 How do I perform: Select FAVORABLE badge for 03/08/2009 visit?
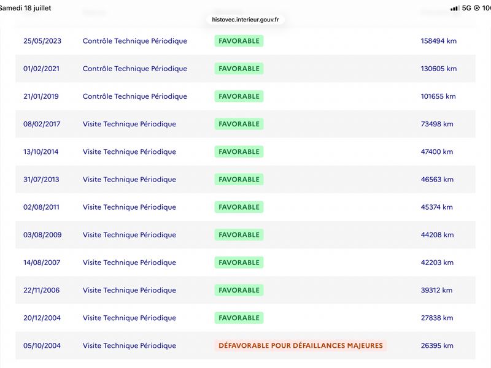pos(239,235)
